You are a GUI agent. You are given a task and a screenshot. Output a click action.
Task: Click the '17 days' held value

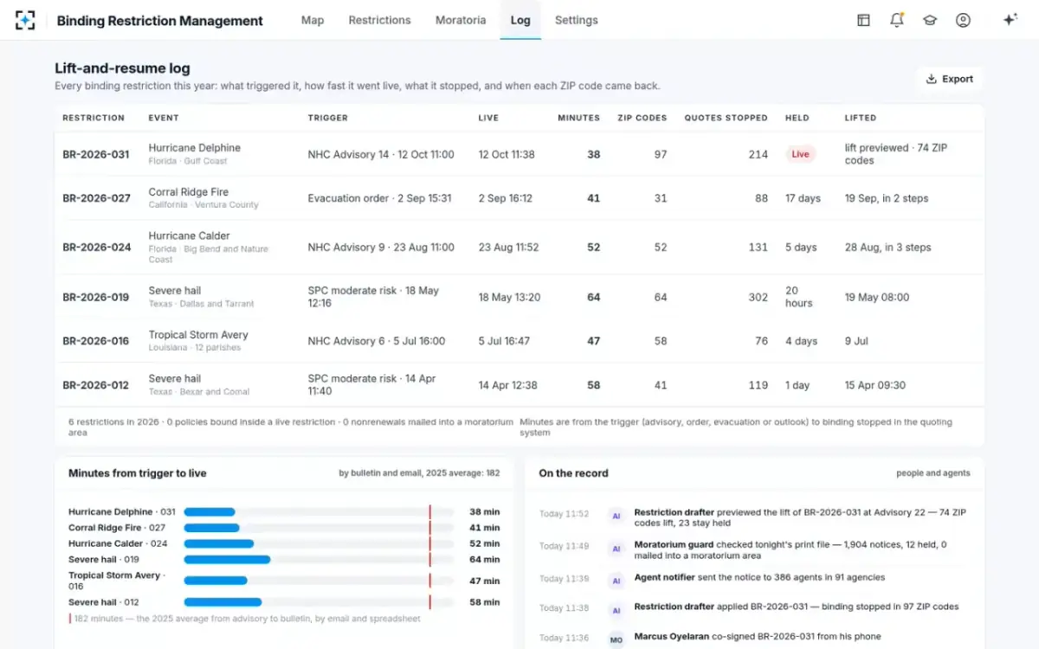(x=803, y=198)
